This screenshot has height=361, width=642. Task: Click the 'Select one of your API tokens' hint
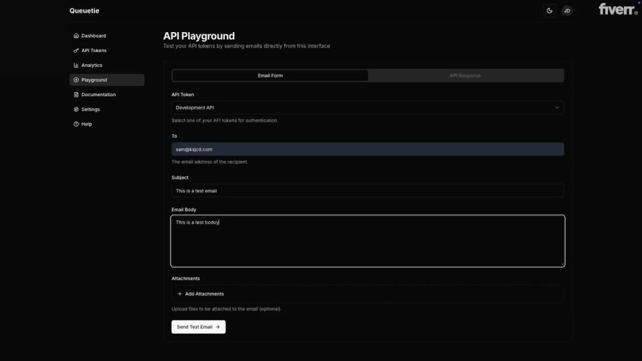pos(225,121)
